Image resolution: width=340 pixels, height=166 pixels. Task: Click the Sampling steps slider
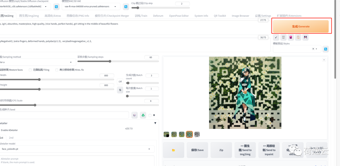click(x=110, y=61)
